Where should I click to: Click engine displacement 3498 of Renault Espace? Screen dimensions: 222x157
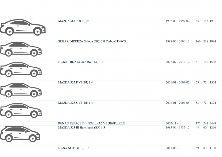click(x=213, y=123)
